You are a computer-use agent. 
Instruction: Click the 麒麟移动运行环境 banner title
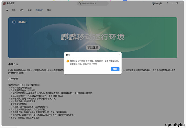pos(93,37)
